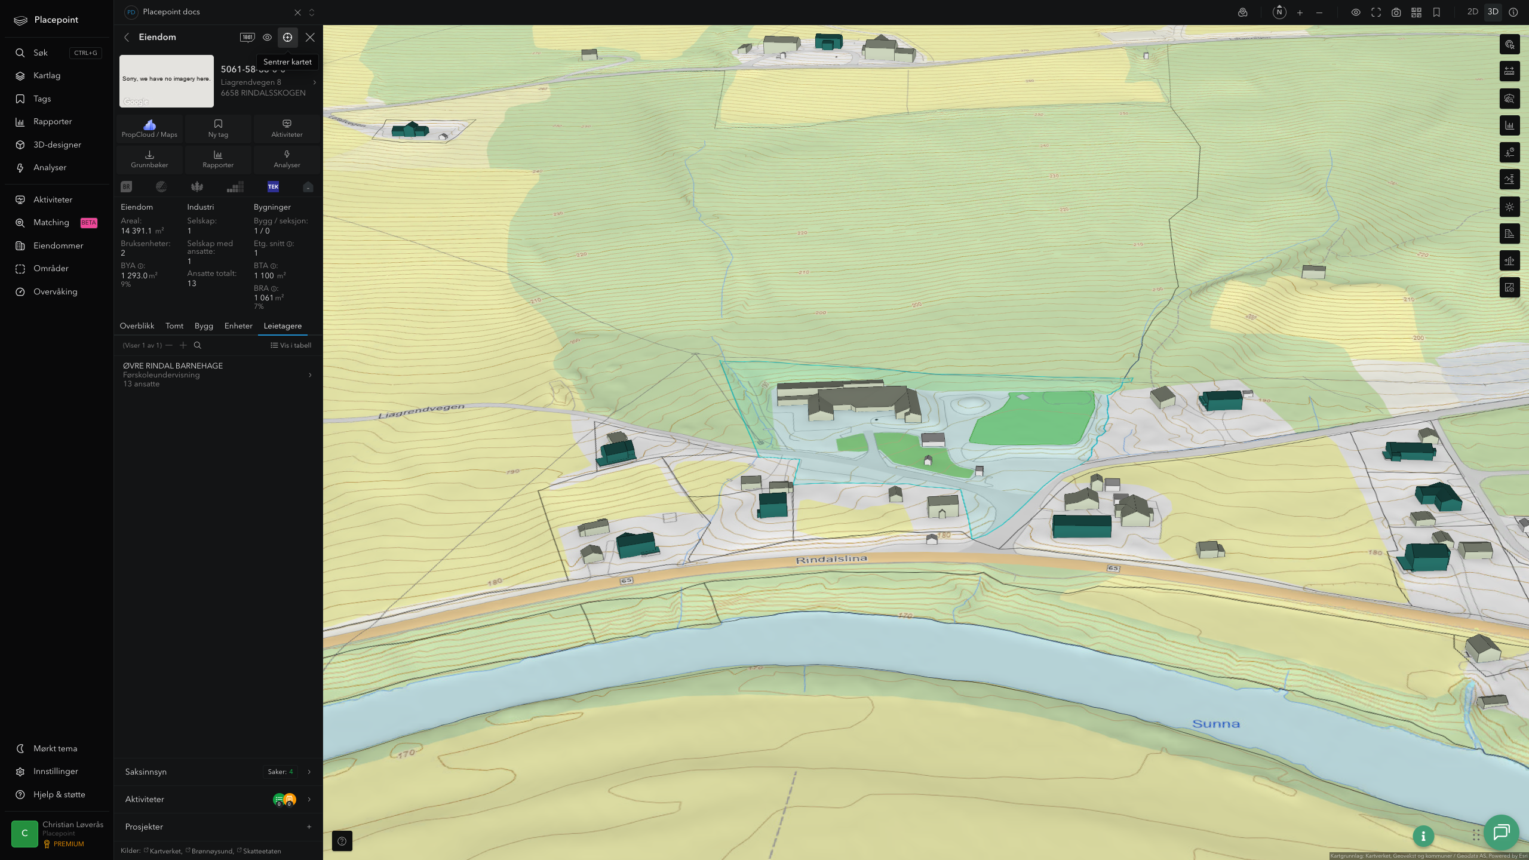Switch to the Tomt tab

click(174, 326)
